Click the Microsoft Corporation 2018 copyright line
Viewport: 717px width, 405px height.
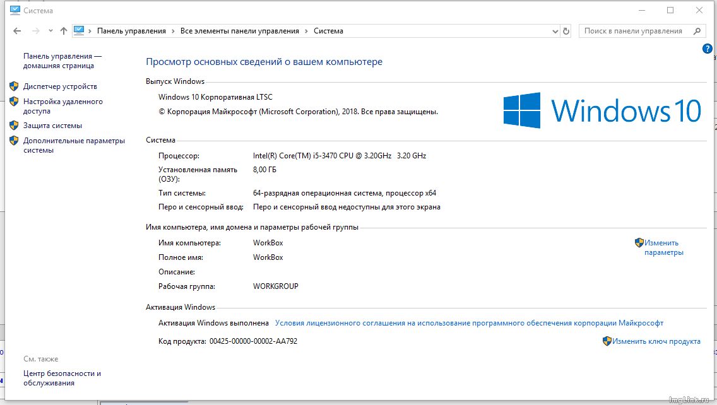(x=298, y=112)
